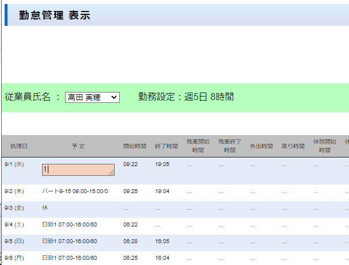This screenshot has height=265, width=349.
Task: Click the 勤怠管理 表示 page heading
Action: point(54,16)
